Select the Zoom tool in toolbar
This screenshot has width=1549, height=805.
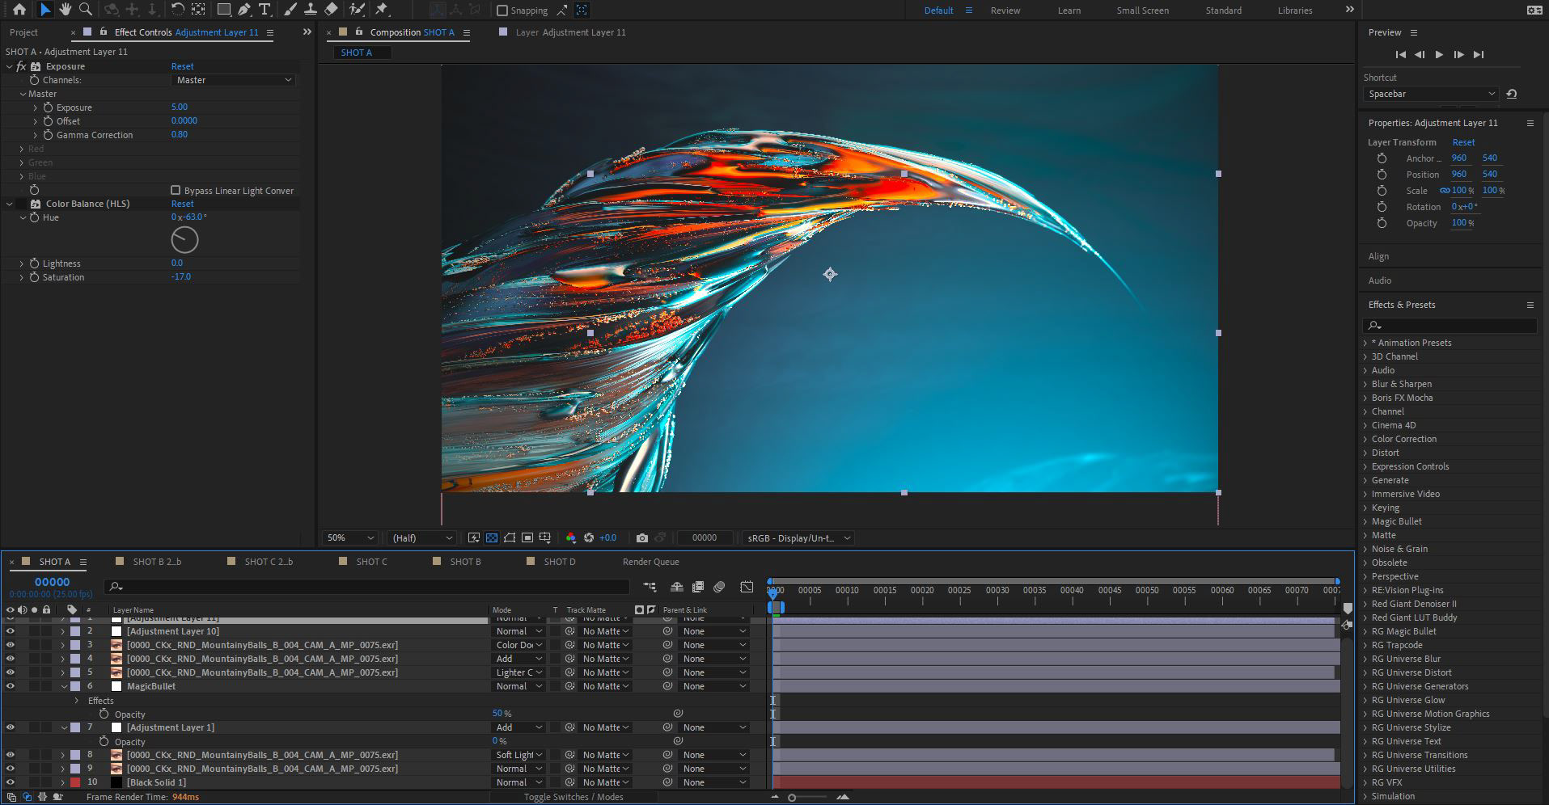tap(85, 10)
